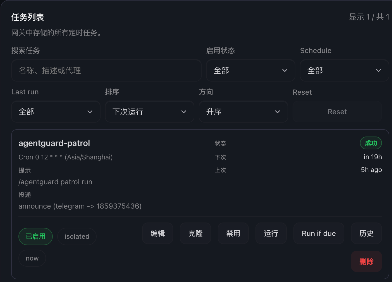
Task: Click the Run if due button
Action: [x=319, y=233]
